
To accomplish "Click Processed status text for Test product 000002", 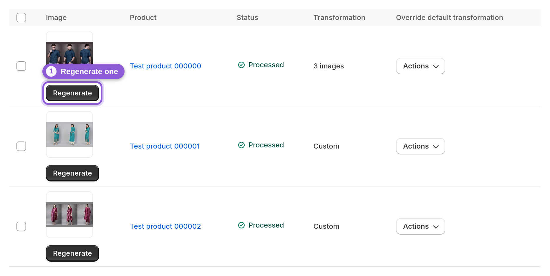I will [x=266, y=225].
